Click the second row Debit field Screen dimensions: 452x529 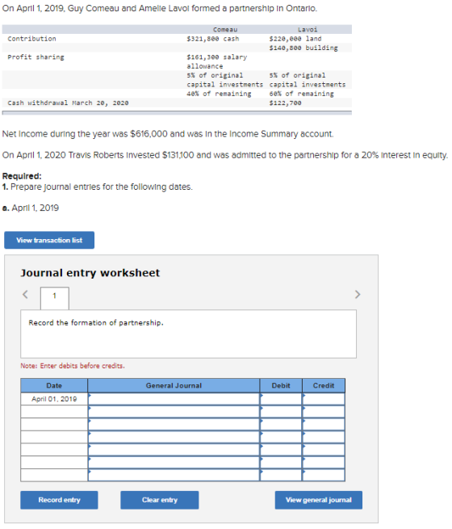(281, 412)
